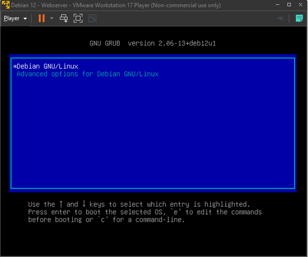Send Ctrl+Alt+Del to virtual machine
Screen dimensions: 308x257
tap(64, 19)
